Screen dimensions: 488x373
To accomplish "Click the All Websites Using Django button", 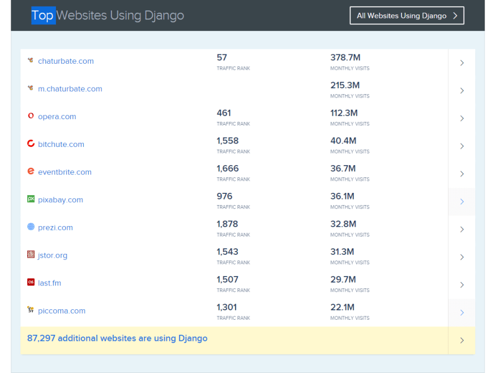I will tap(407, 16).
